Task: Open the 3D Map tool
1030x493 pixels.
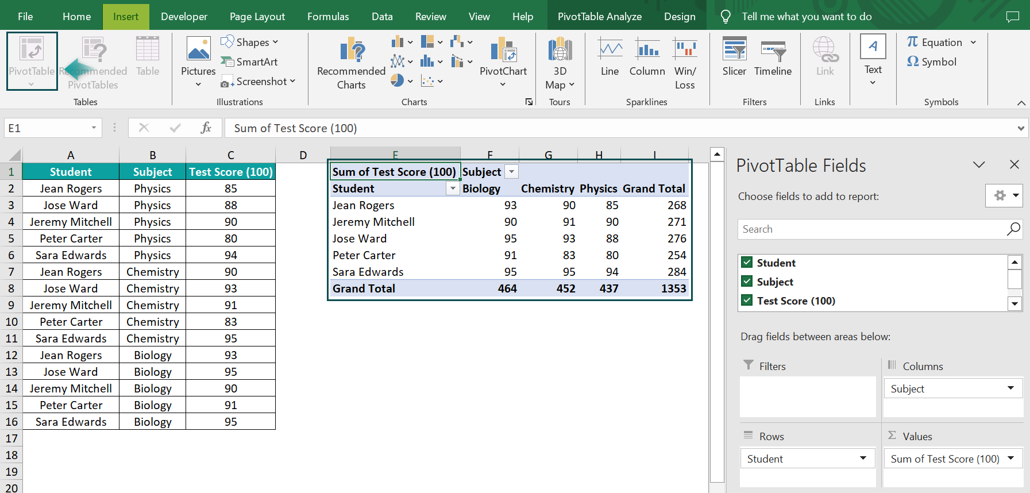Action: click(560, 63)
